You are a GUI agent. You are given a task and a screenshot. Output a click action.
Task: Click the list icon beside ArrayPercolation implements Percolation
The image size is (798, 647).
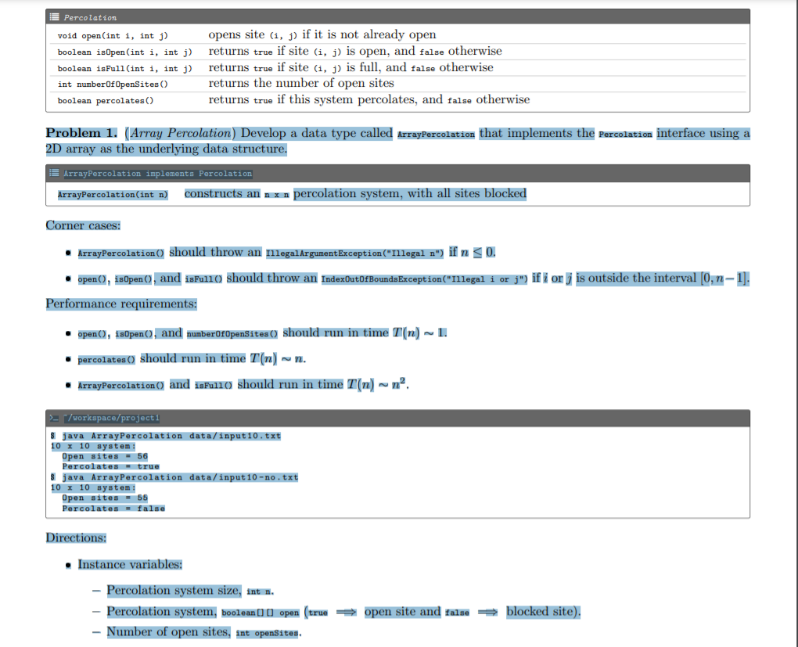53,173
